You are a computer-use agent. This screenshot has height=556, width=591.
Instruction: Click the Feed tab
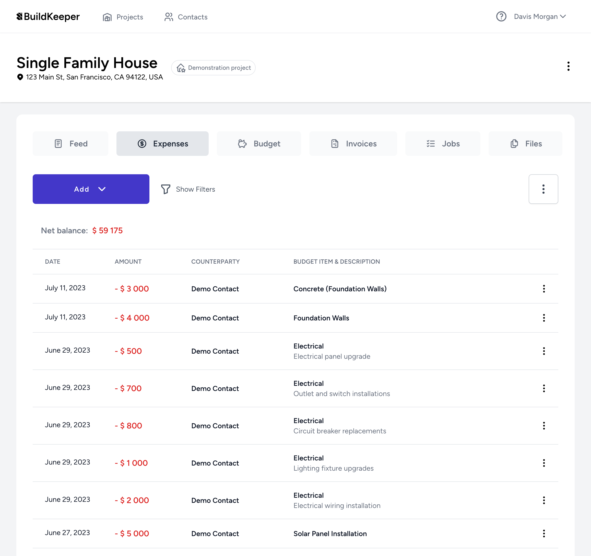click(x=70, y=143)
